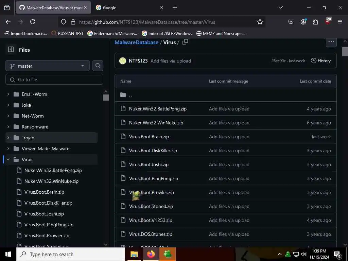Go to parent directory '..' row
The width and height of the screenshot is (348, 261).
click(226, 95)
